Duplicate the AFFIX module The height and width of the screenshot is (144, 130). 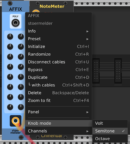58,77
